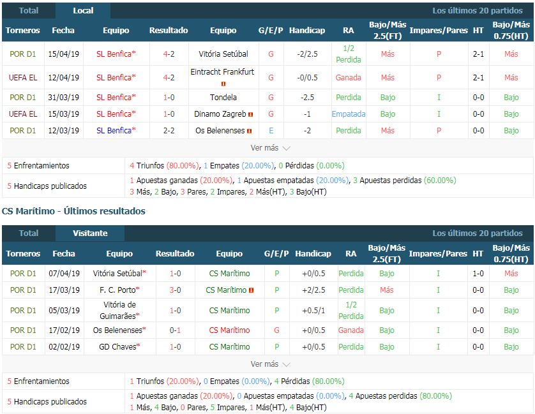Open the Dinamo Zagreb team link
The width and height of the screenshot is (535, 414).
point(220,114)
